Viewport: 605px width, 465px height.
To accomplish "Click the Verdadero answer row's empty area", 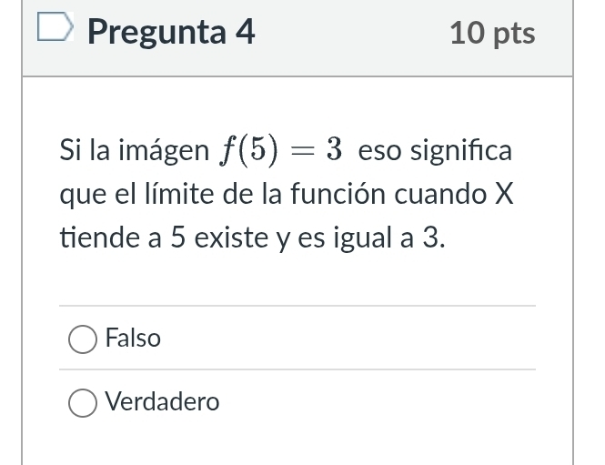I will 382,402.
